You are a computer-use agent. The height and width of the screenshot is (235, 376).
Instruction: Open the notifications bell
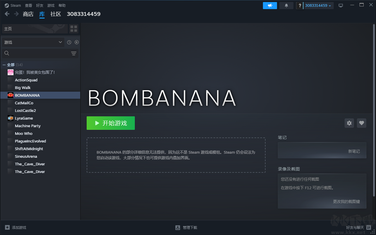click(286, 5)
